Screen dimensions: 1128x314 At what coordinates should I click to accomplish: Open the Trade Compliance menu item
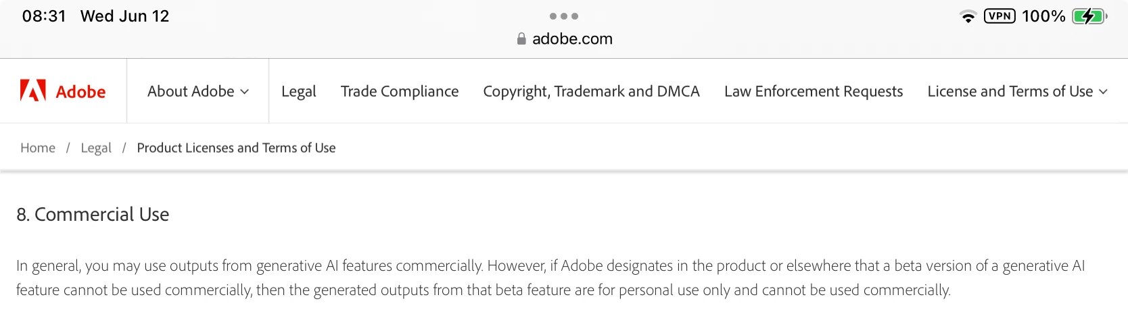(x=400, y=91)
